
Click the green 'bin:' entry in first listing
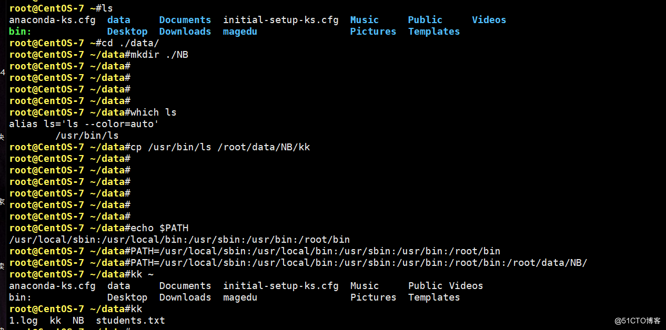coord(21,32)
